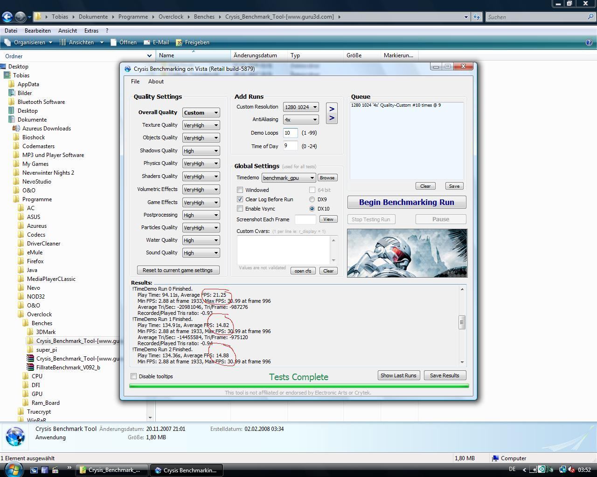Select the DX9 radio button
Image resolution: width=597 pixels, height=477 pixels.
click(x=312, y=199)
